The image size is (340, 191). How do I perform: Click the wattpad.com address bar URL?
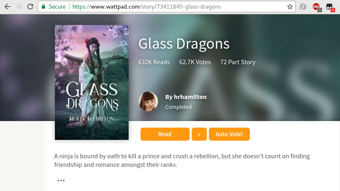[x=147, y=7]
